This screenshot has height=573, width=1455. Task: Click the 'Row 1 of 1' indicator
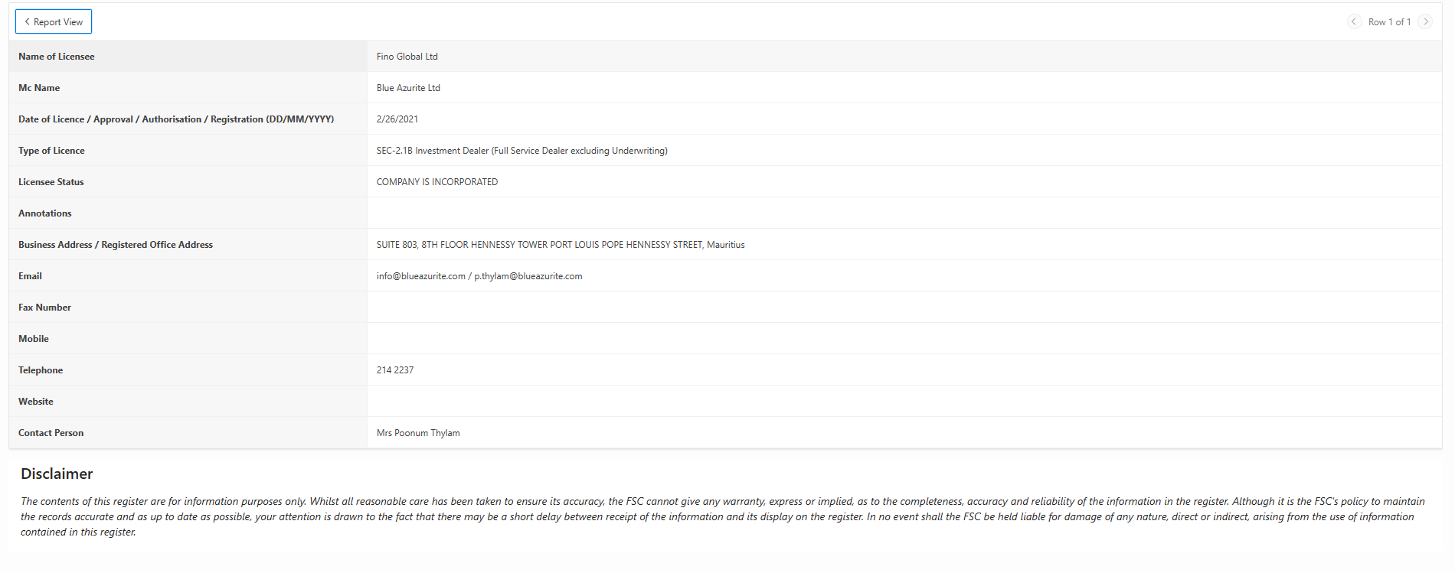click(x=1389, y=22)
